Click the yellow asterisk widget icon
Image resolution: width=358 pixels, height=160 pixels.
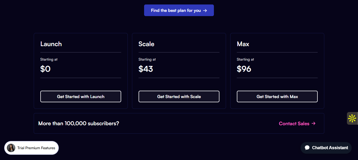click(x=352, y=118)
